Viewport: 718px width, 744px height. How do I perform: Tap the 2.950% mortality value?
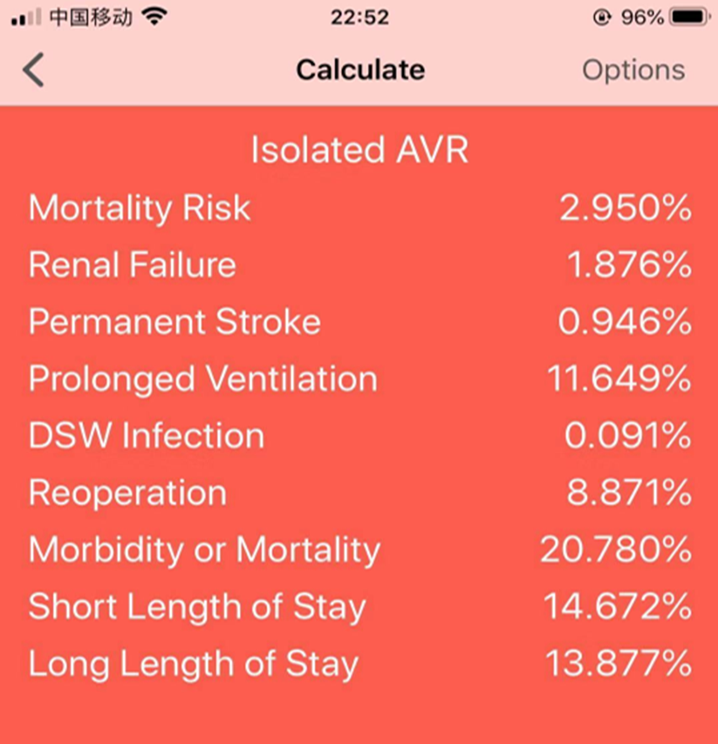(x=626, y=208)
